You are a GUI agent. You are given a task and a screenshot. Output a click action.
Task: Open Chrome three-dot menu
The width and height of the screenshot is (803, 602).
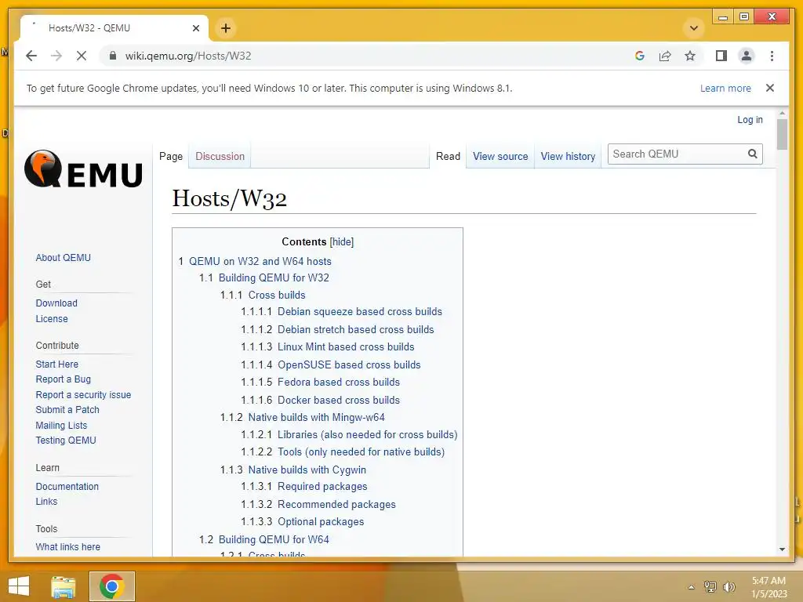(x=772, y=56)
